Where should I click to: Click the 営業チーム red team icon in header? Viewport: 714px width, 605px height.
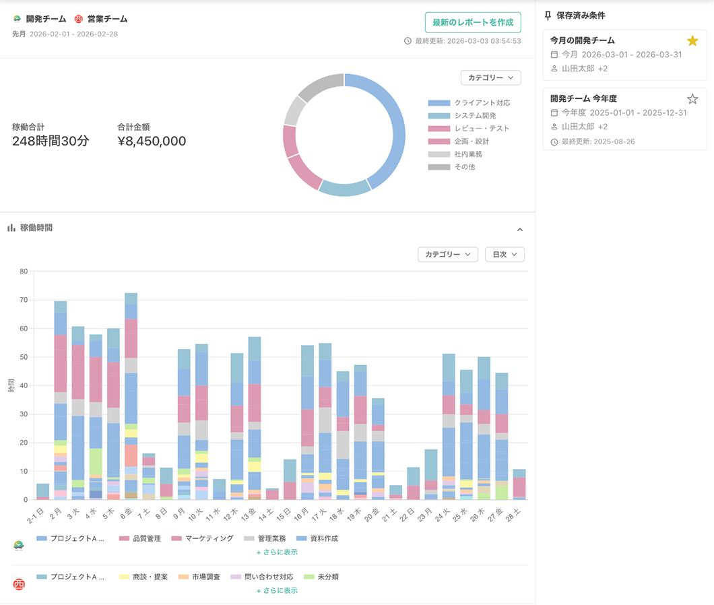pos(79,19)
